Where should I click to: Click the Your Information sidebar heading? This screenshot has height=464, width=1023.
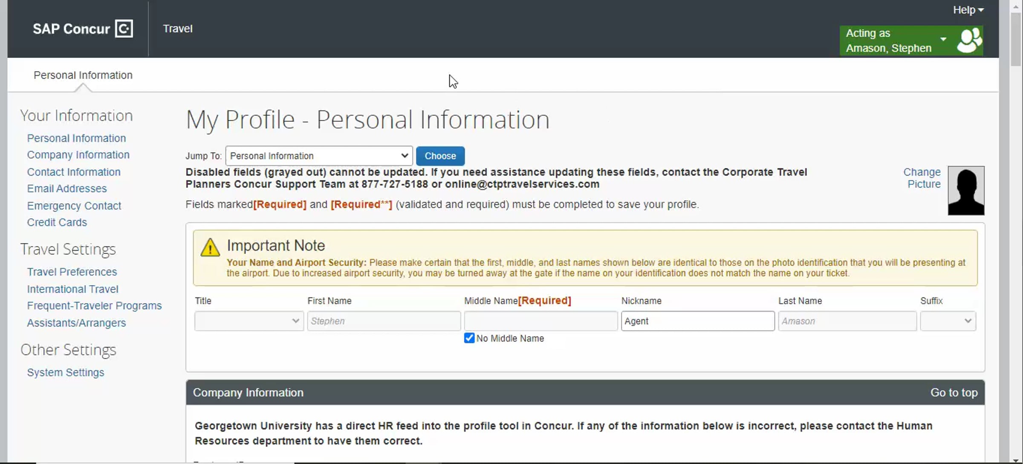76,115
